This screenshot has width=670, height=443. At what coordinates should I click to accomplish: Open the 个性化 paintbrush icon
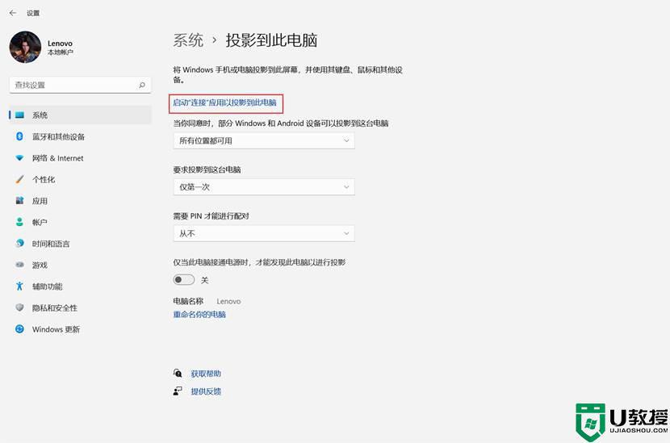click(19, 179)
